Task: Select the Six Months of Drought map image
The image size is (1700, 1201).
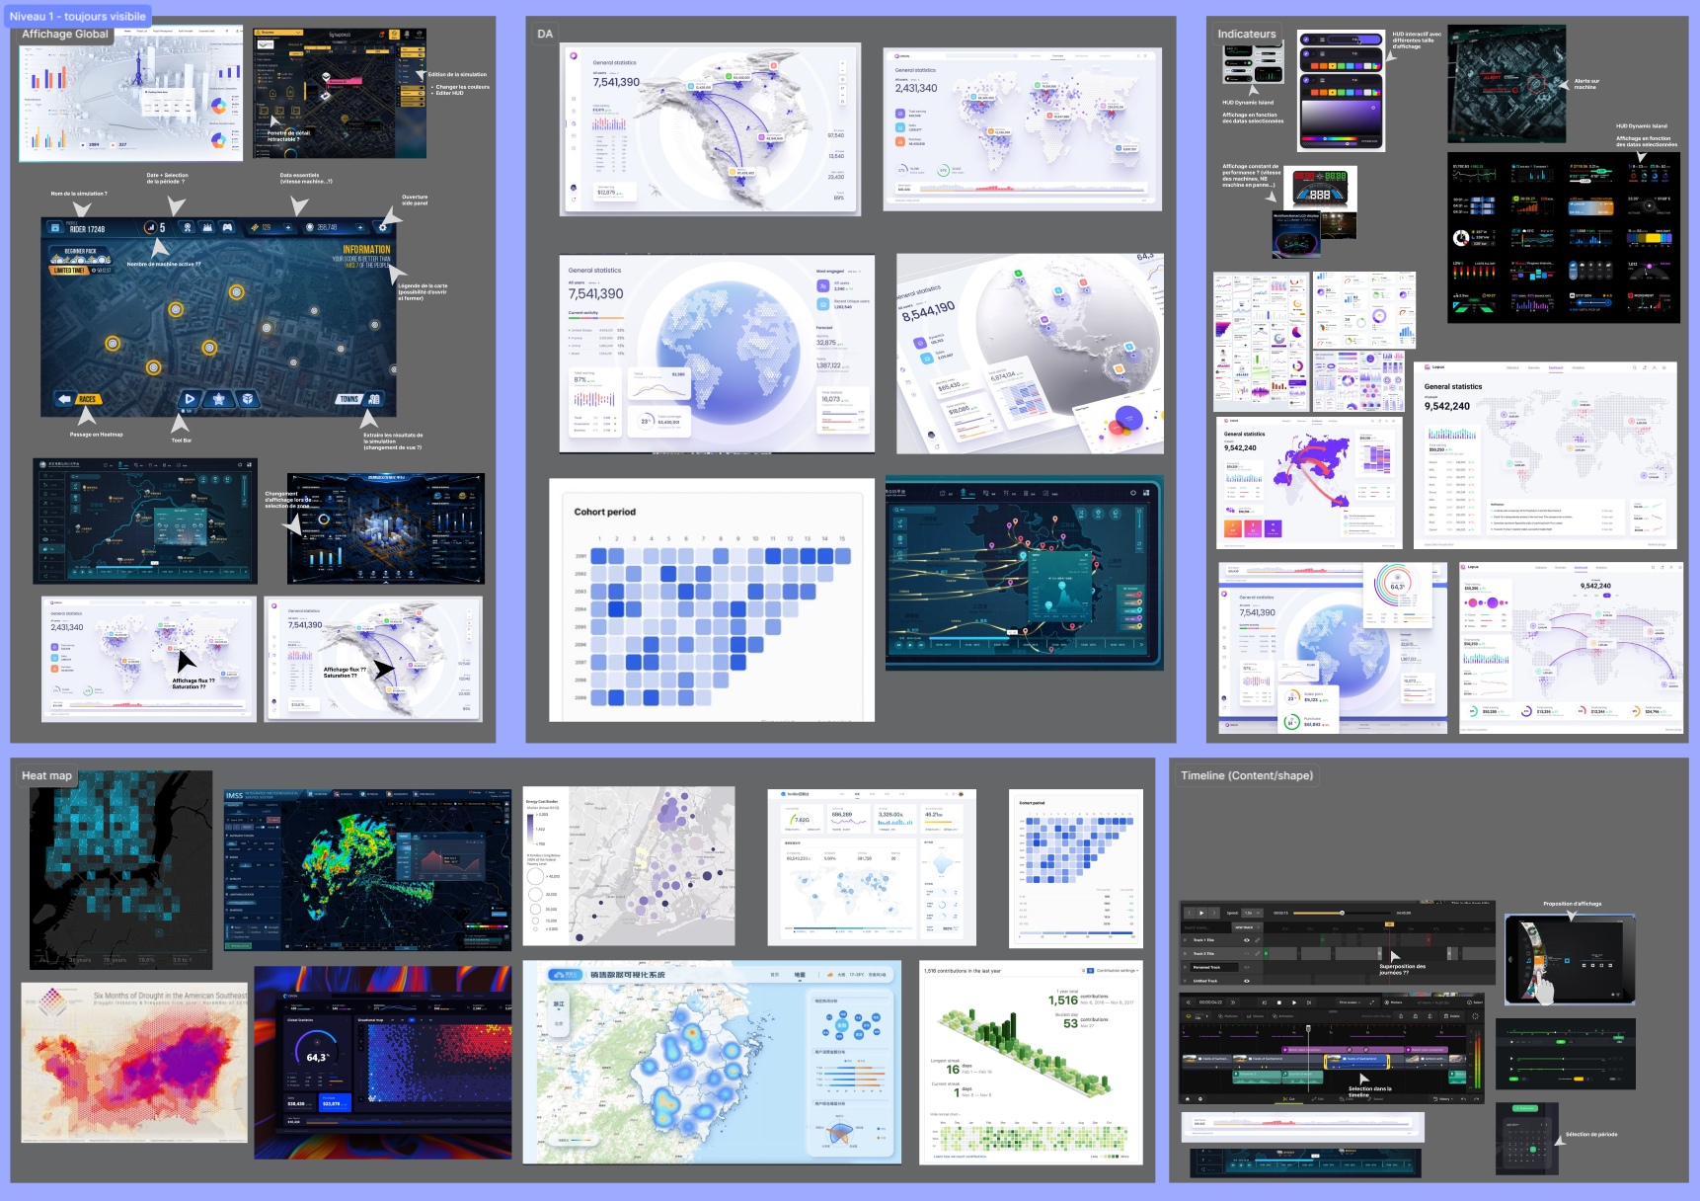Action: click(134, 1062)
